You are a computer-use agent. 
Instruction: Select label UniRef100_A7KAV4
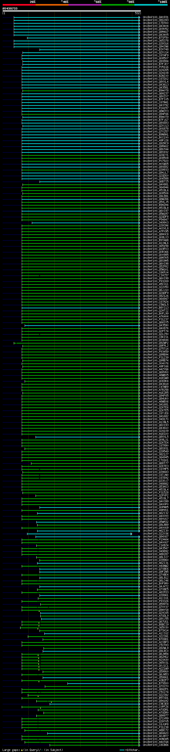point(155,316)
